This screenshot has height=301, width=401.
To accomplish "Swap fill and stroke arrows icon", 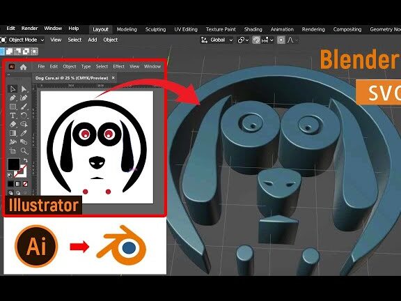I will click(x=25, y=160).
